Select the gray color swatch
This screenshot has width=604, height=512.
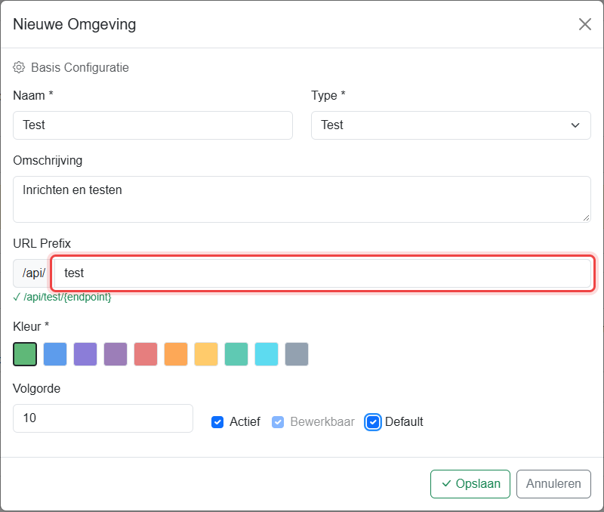tap(297, 353)
